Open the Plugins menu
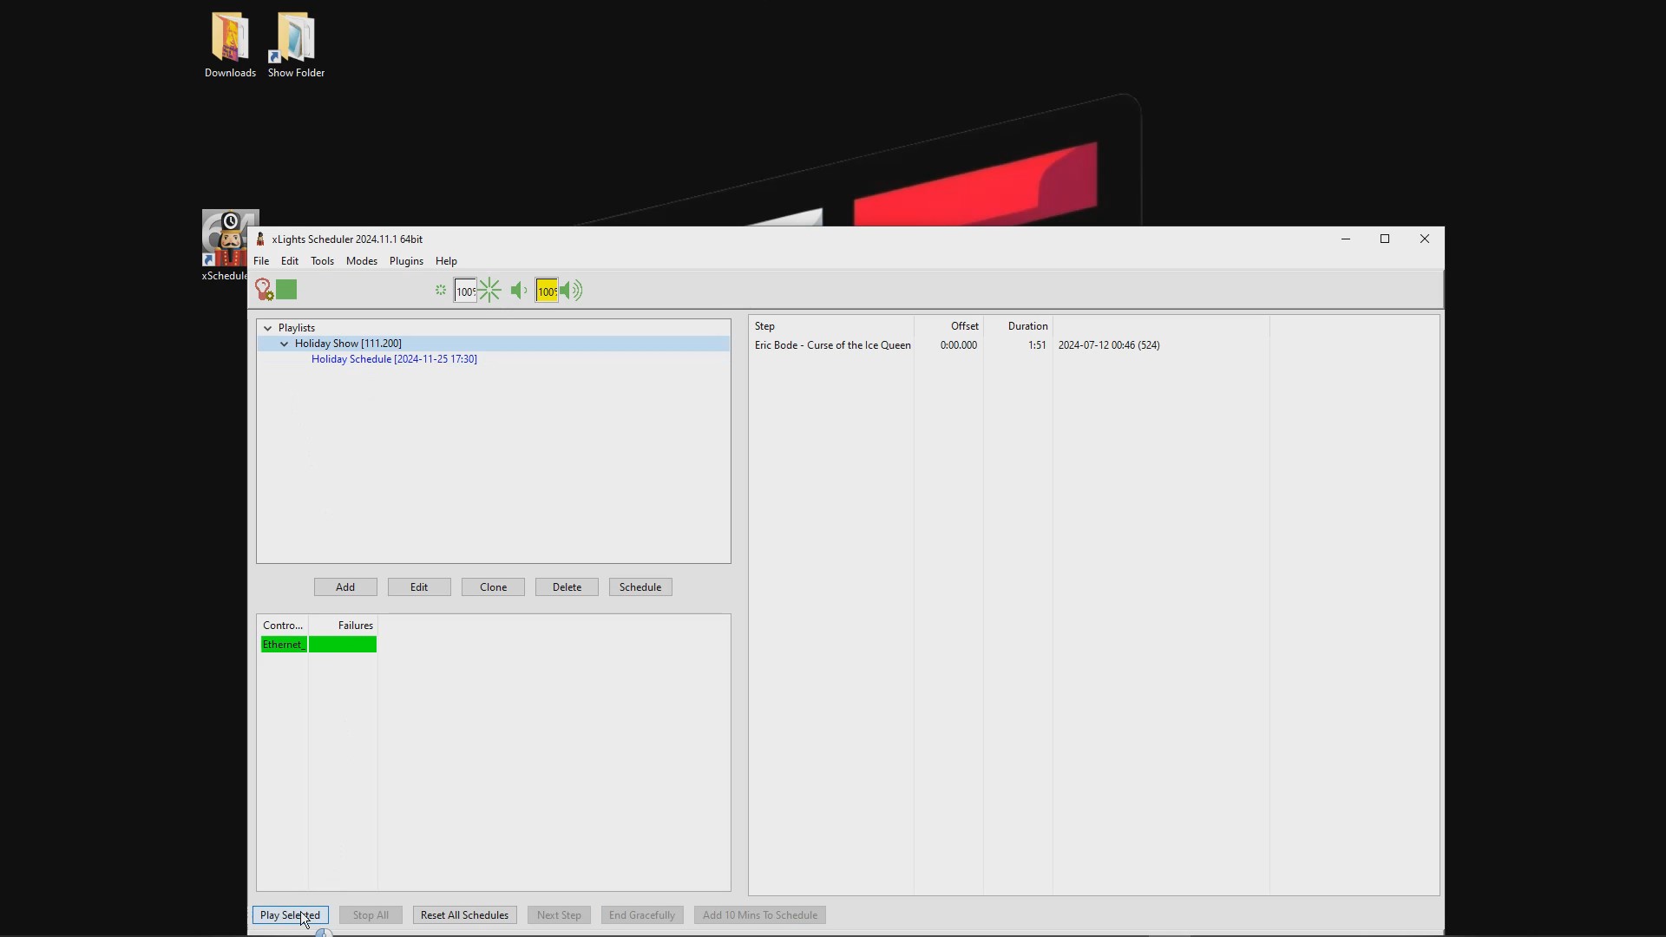This screenshot has width=1666, height=937. pos(406,261)
